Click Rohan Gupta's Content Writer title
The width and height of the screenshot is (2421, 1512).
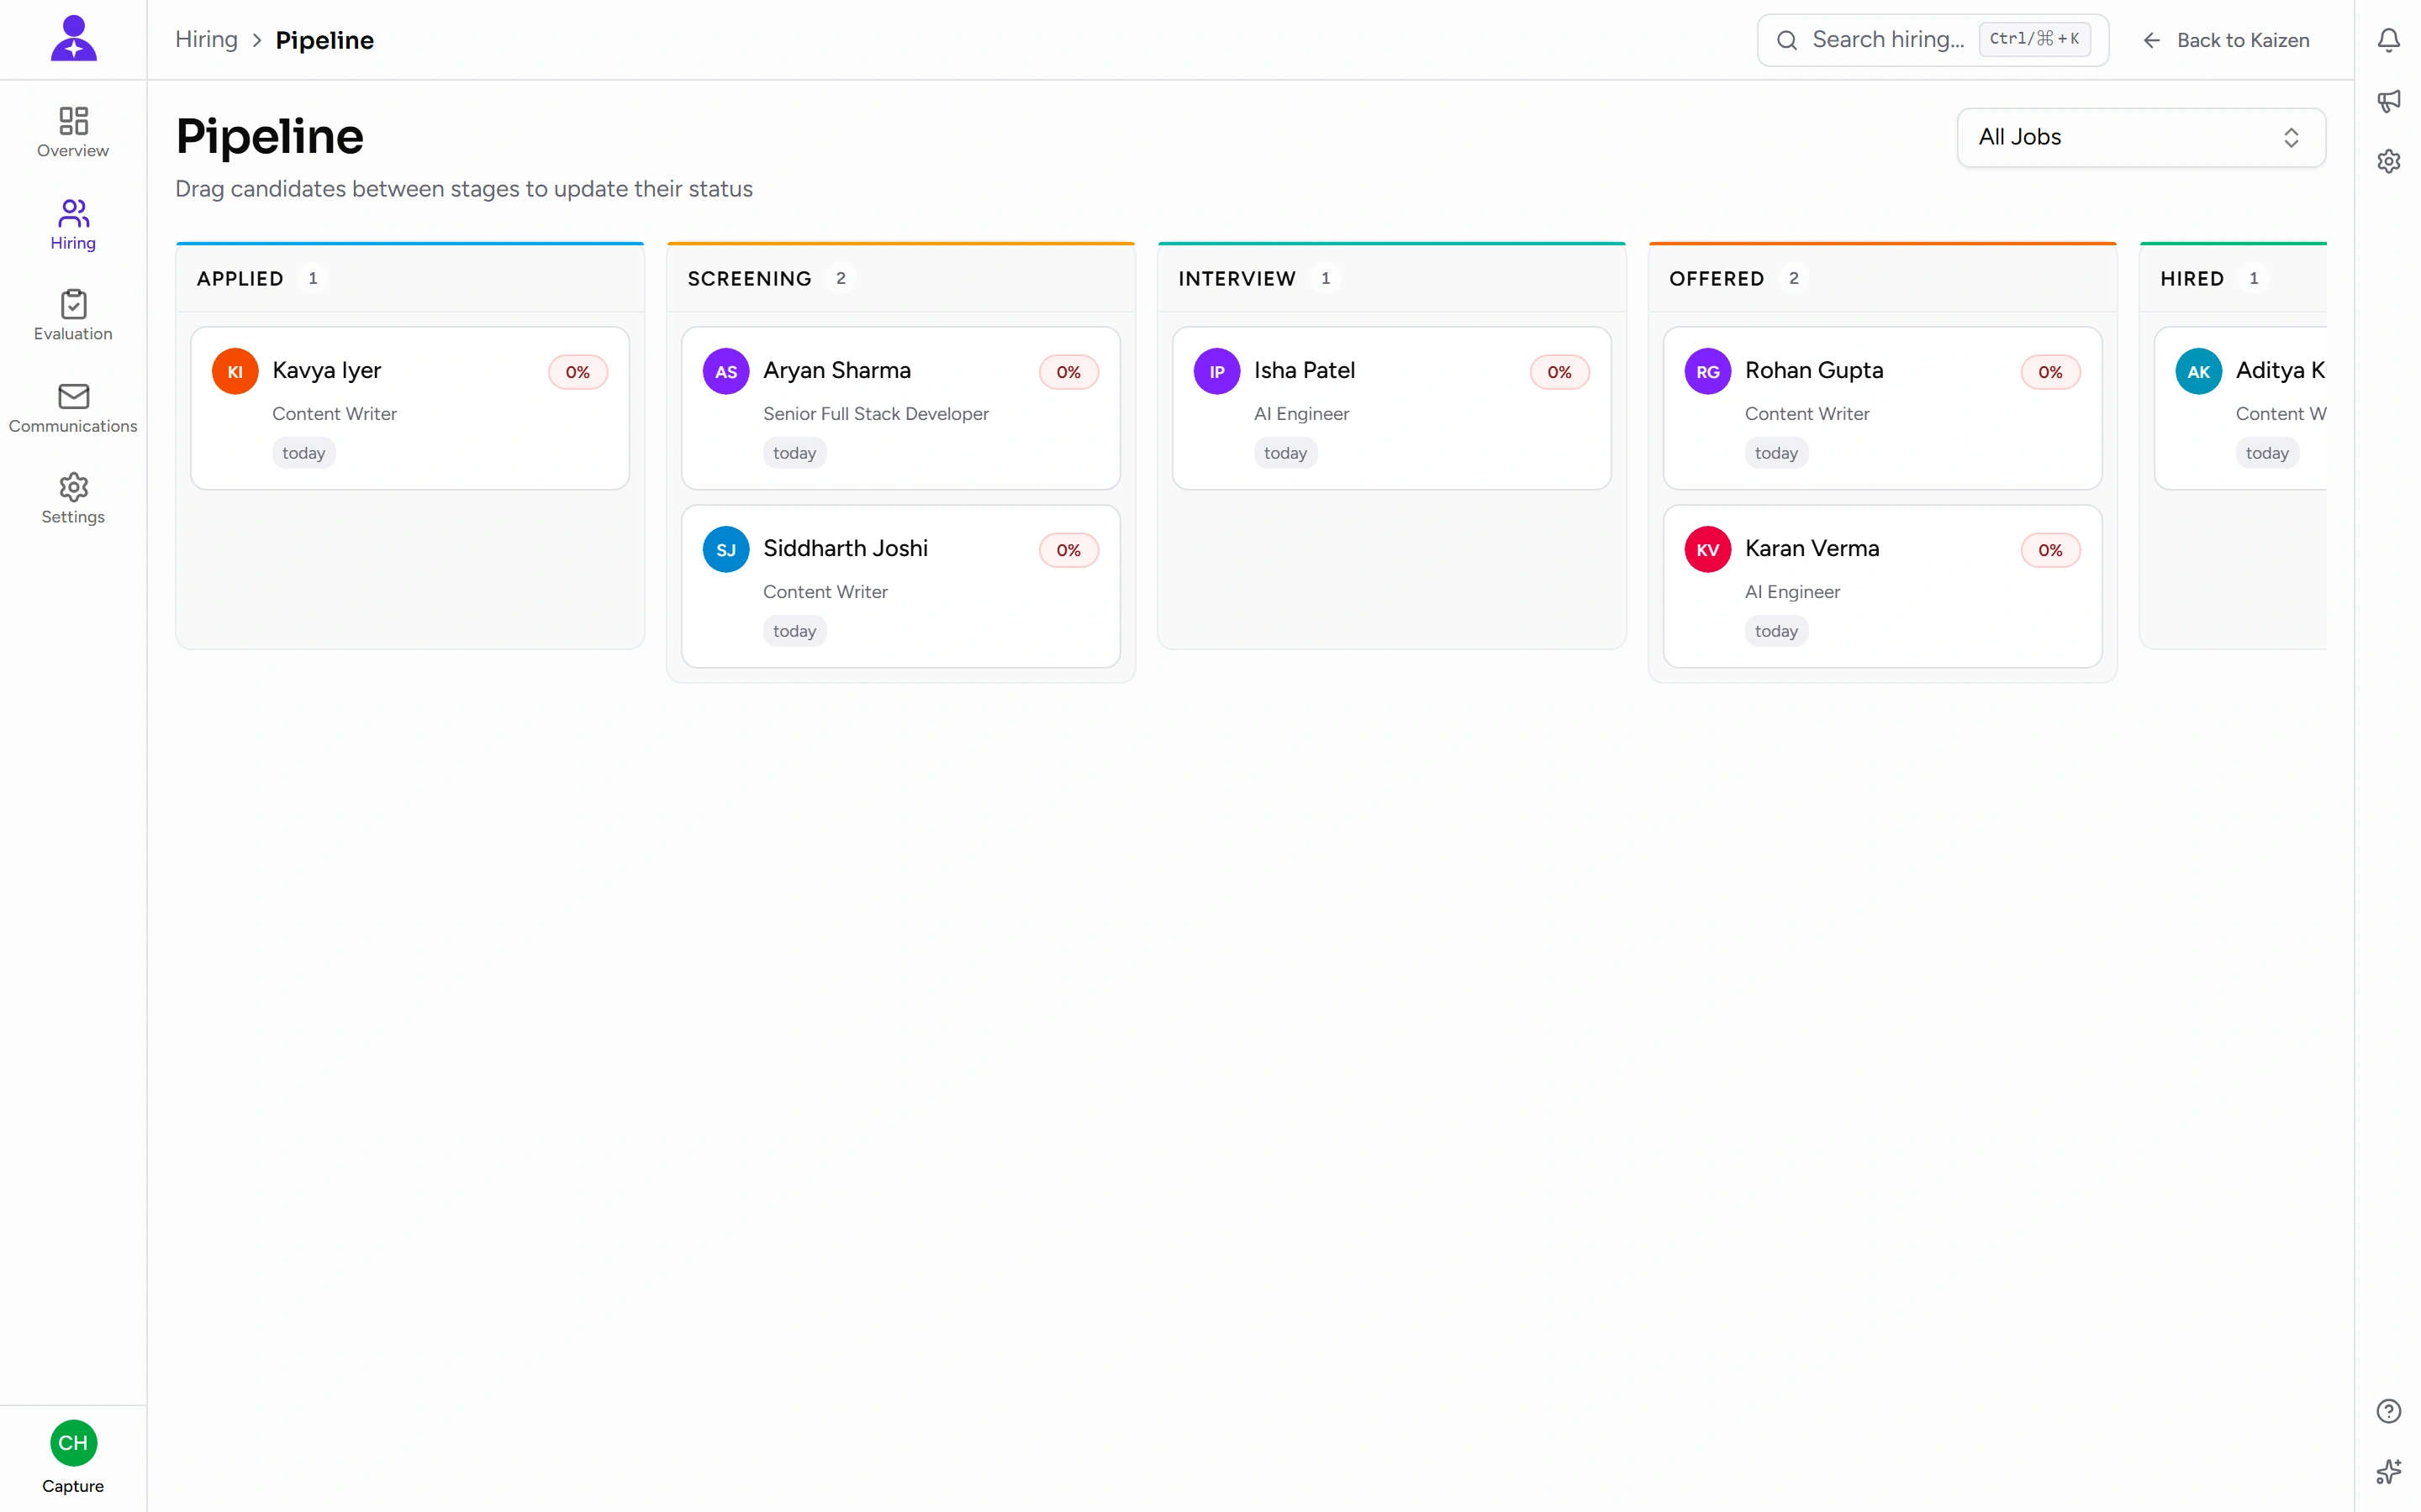coord(1807,413)
